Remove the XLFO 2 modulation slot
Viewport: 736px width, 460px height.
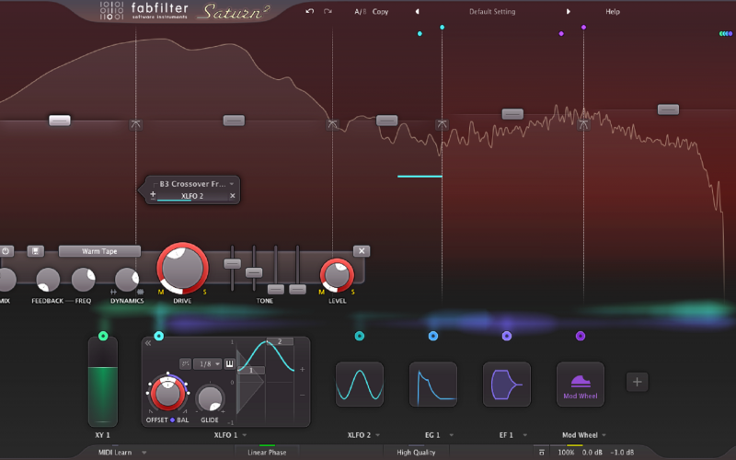tap(233, 196)
